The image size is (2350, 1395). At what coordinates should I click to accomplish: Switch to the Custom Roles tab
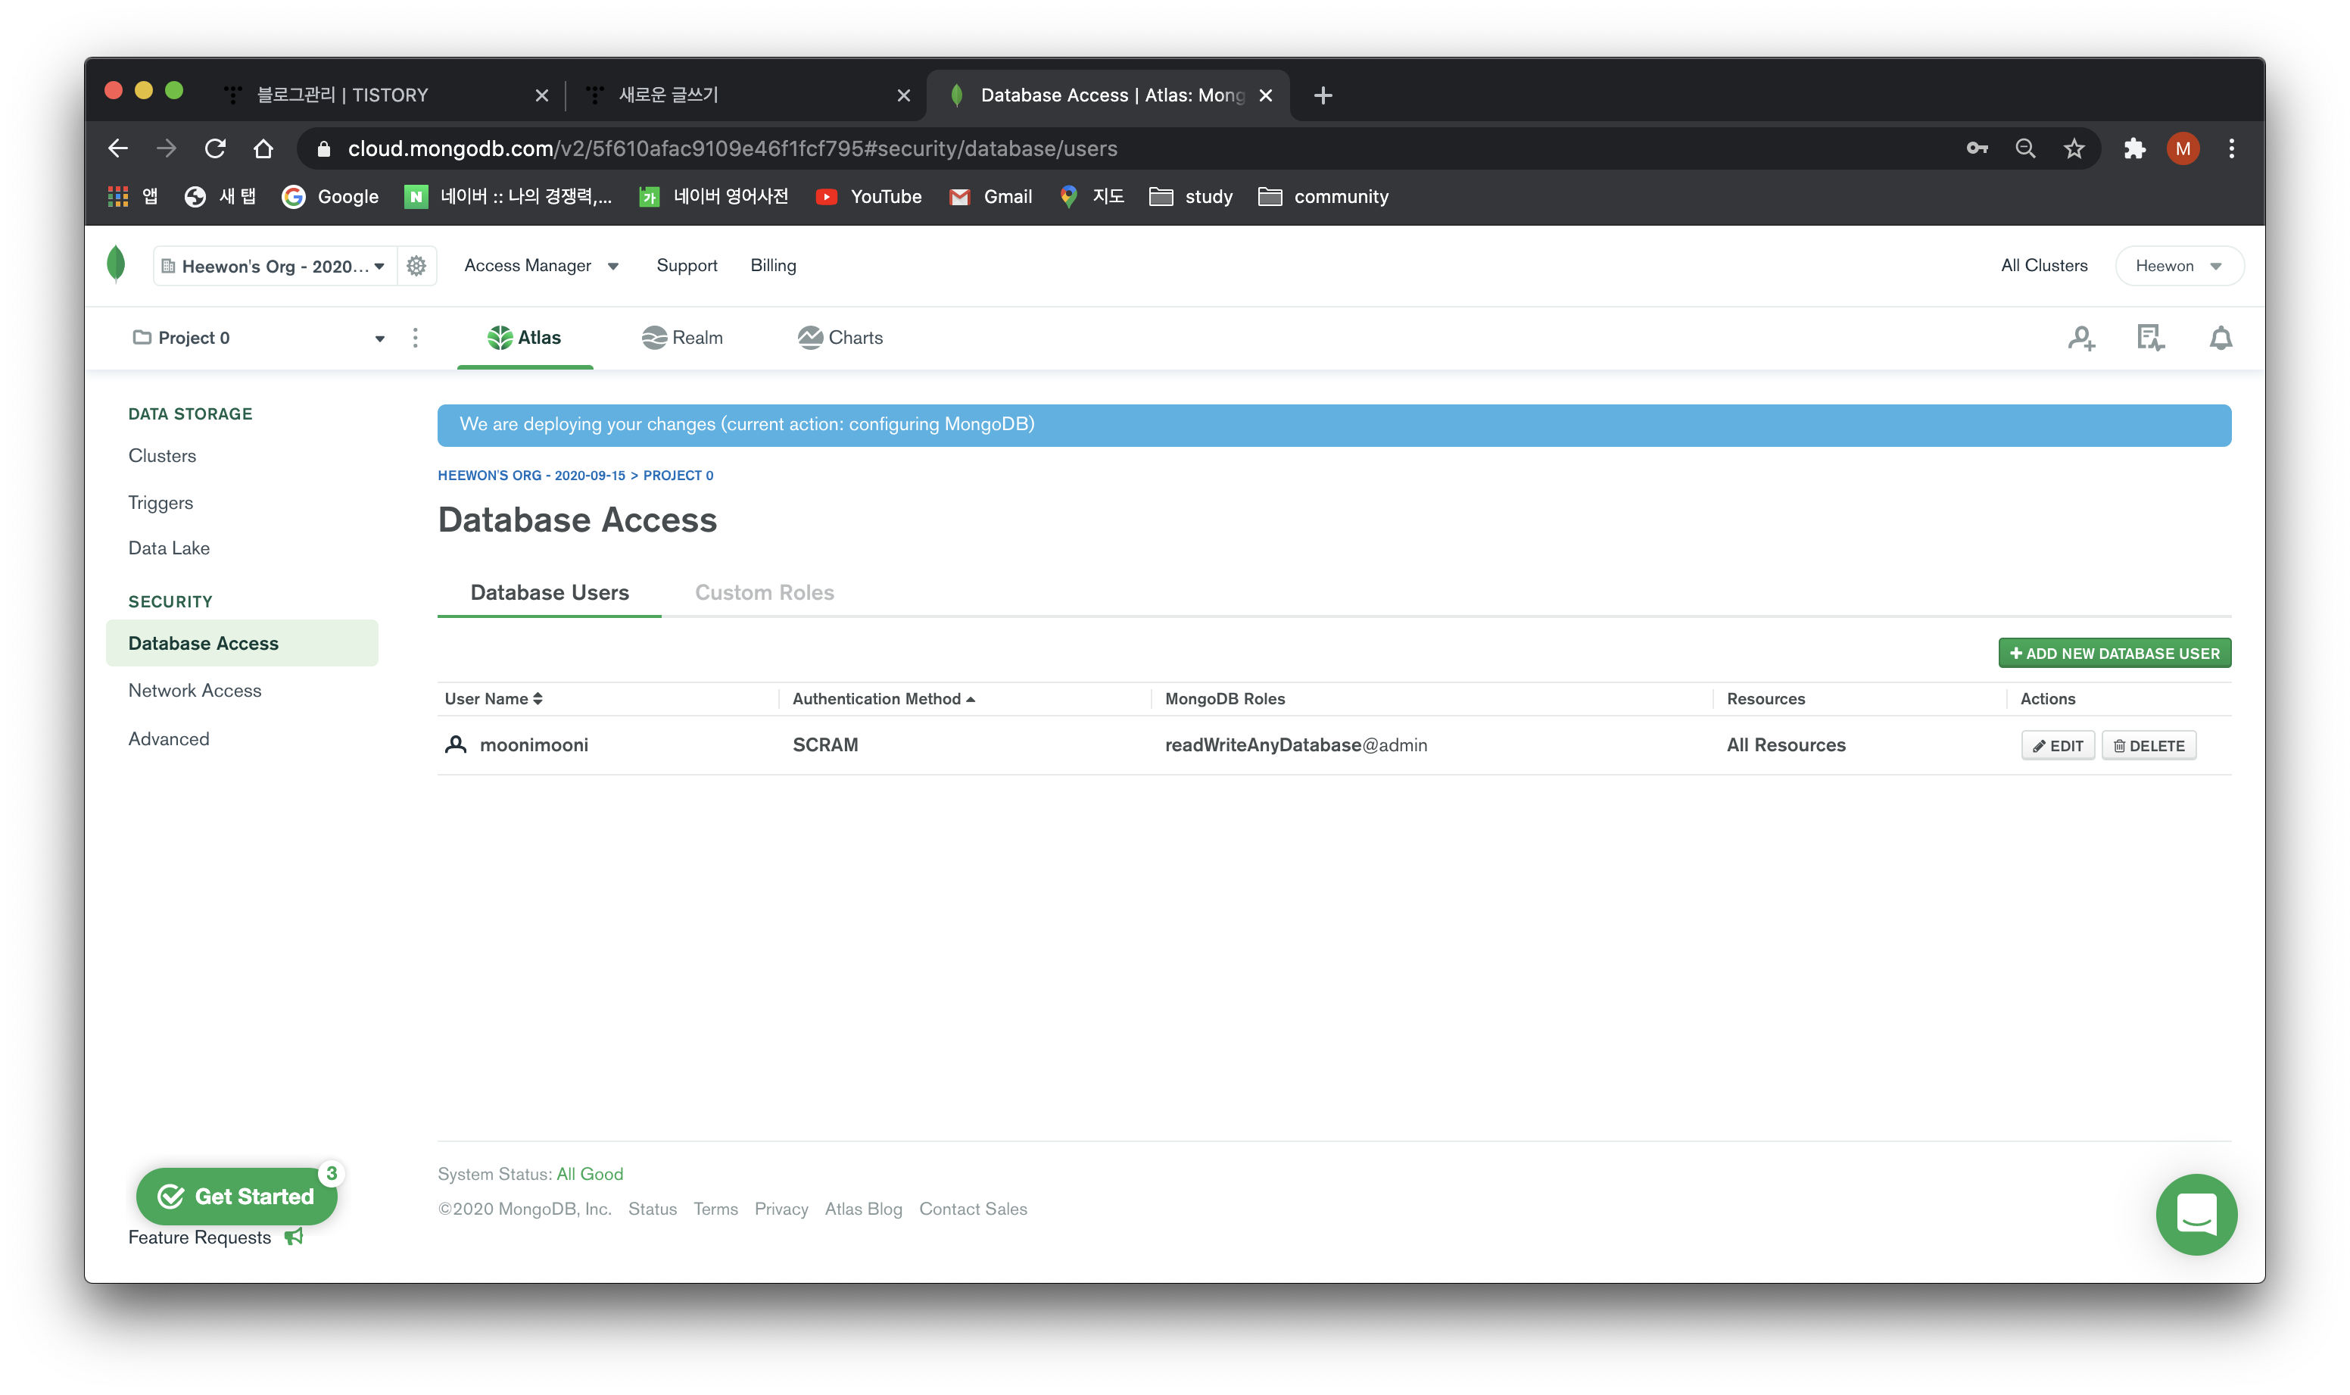point(764,592)
